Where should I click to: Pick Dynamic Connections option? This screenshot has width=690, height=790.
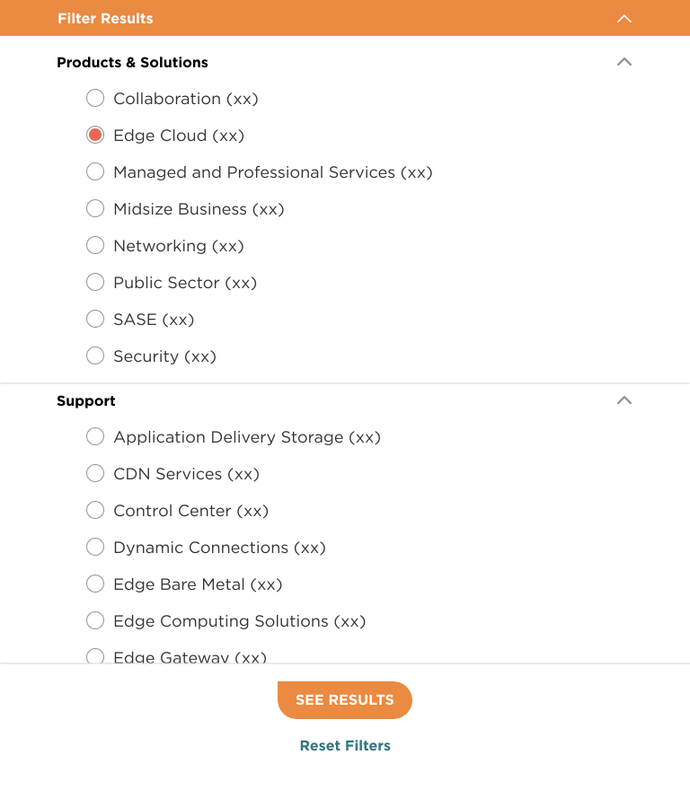point(95,547)
